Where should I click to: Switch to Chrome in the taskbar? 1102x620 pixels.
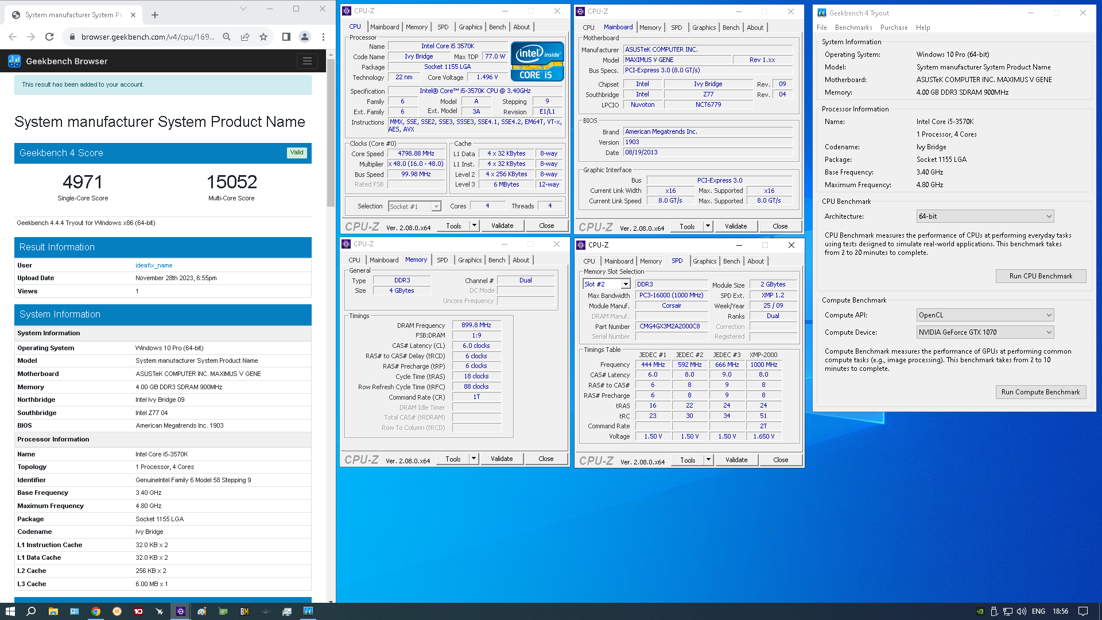pyautogui.click(x=96, y=611)
